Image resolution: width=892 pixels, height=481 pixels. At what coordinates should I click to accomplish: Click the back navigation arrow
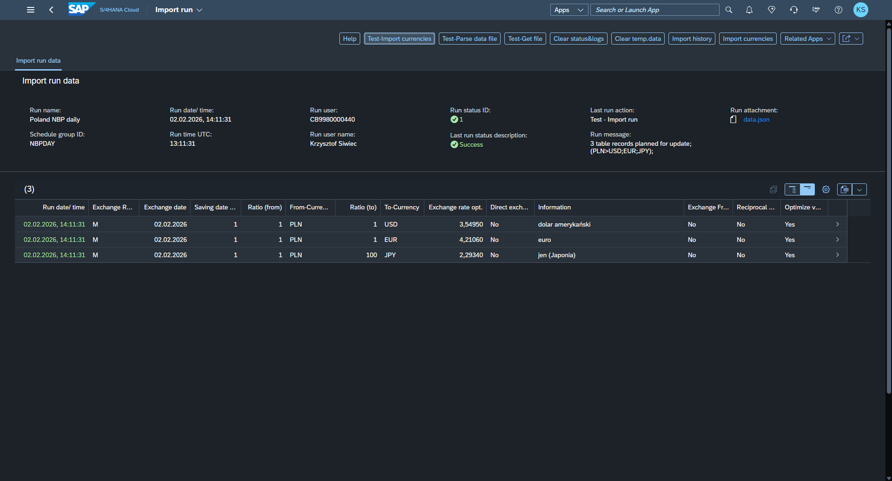point(51,10)
